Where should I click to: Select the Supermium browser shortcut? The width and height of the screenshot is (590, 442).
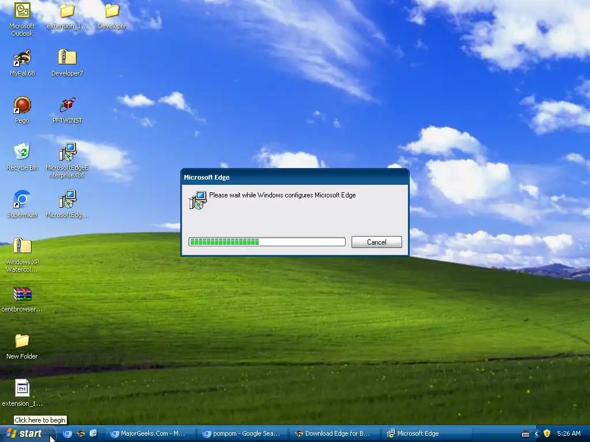(22, 205)
